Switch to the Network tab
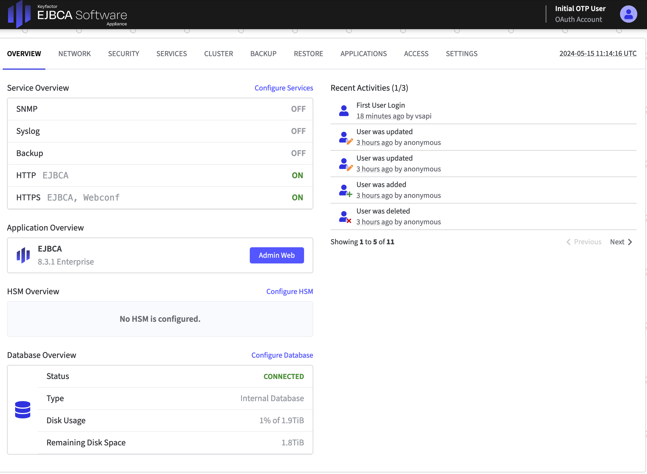 (74, 54)
